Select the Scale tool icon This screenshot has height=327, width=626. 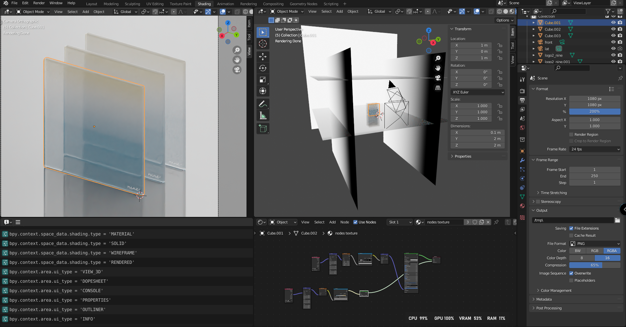click(x=263, y=79)
